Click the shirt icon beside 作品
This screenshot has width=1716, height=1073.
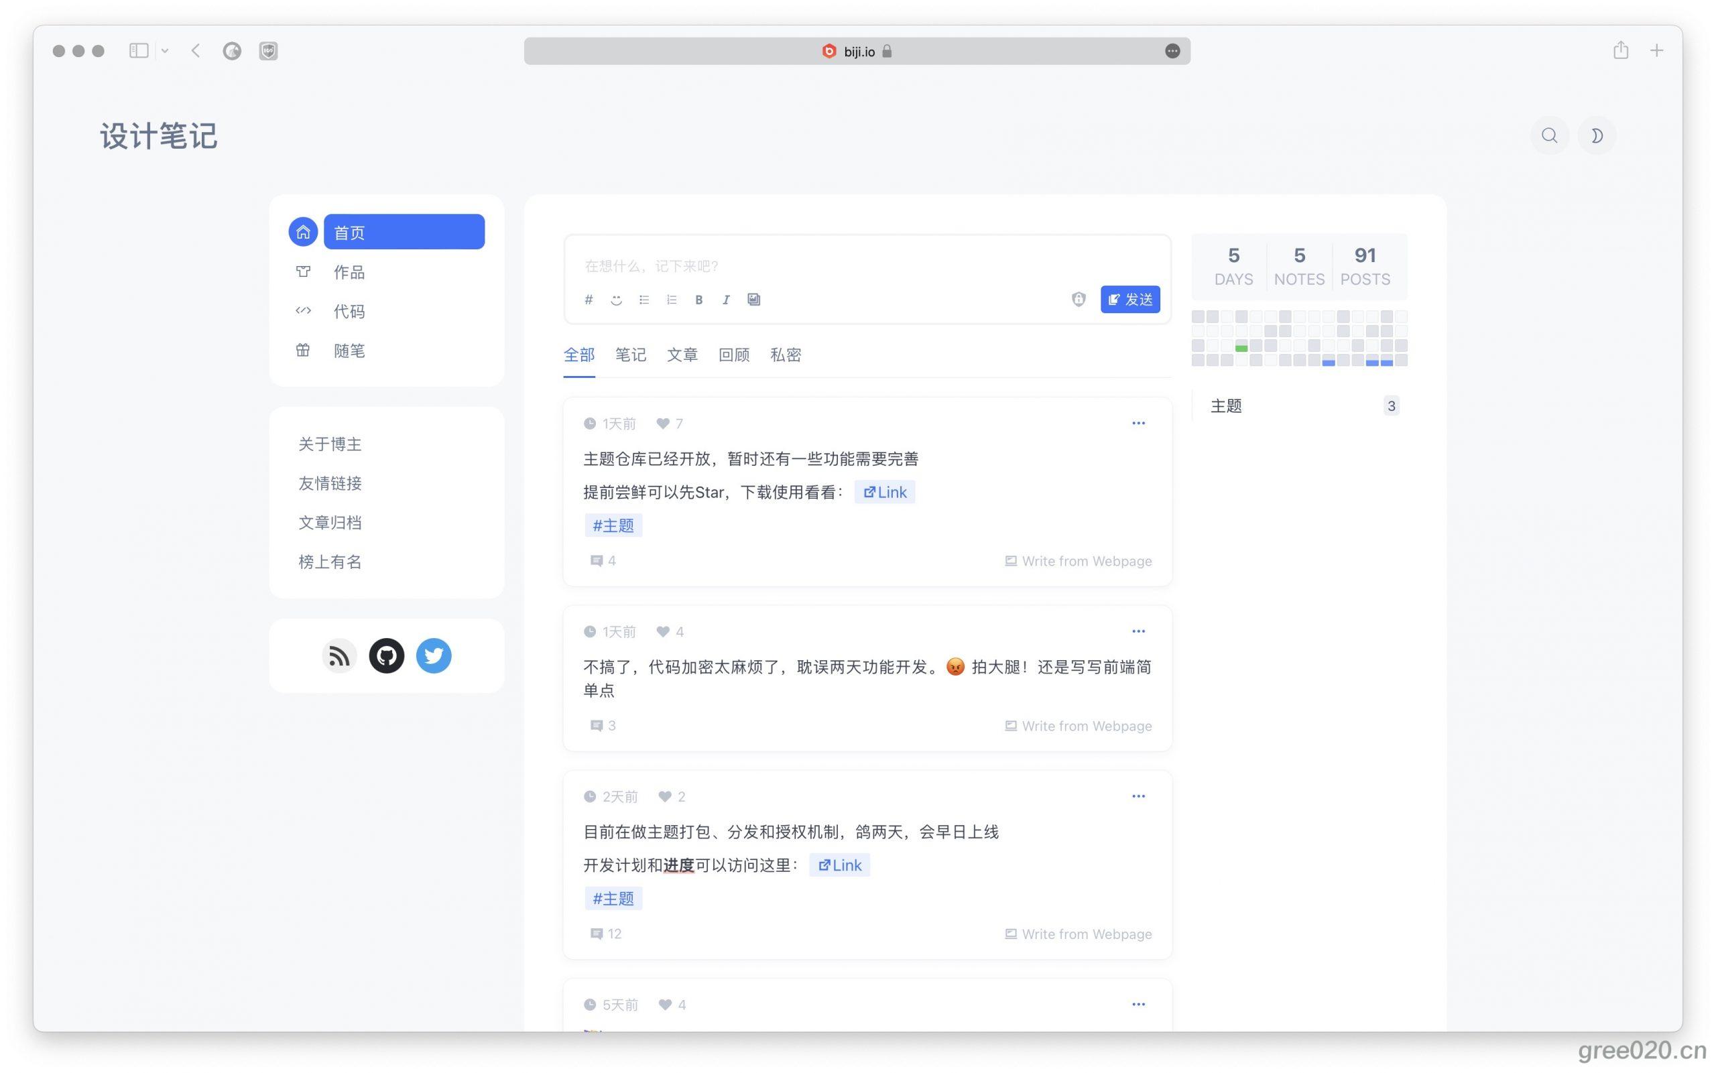click(x=303, y=272)
